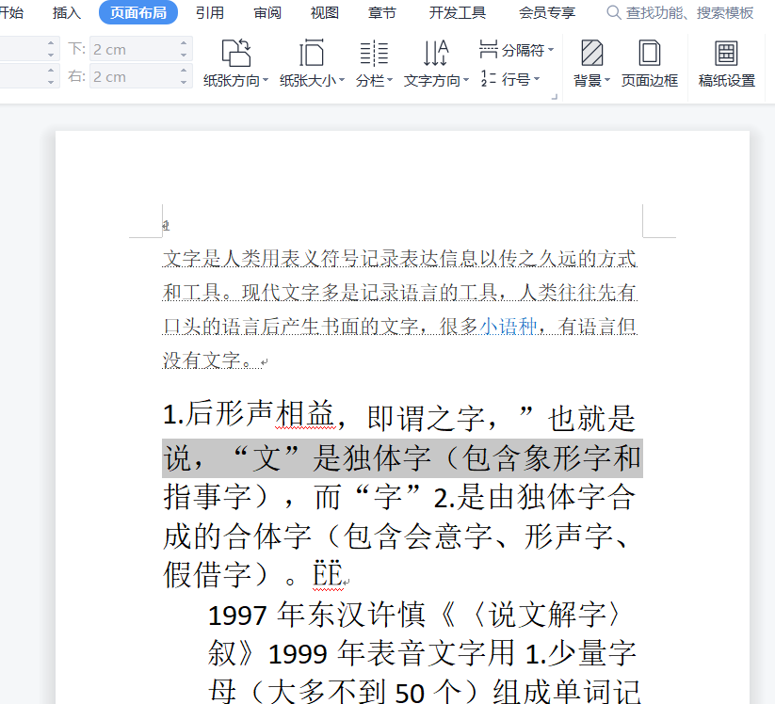Decrease the 右 right margin value
This screenshot has height=704, width=775.
[x=184, y=82]
